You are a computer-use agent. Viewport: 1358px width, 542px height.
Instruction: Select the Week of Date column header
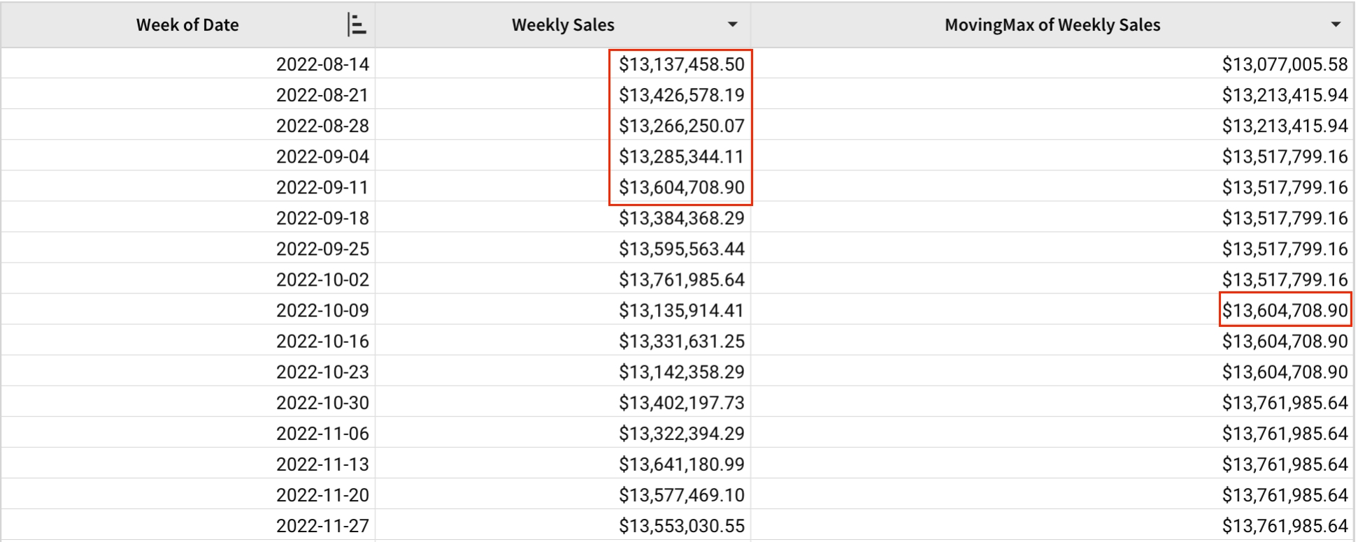pyautogui.click(x=187, y=25)
